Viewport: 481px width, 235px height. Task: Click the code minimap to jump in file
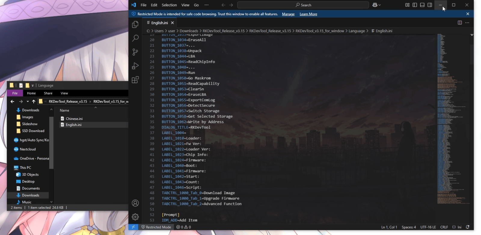(451, 120)
